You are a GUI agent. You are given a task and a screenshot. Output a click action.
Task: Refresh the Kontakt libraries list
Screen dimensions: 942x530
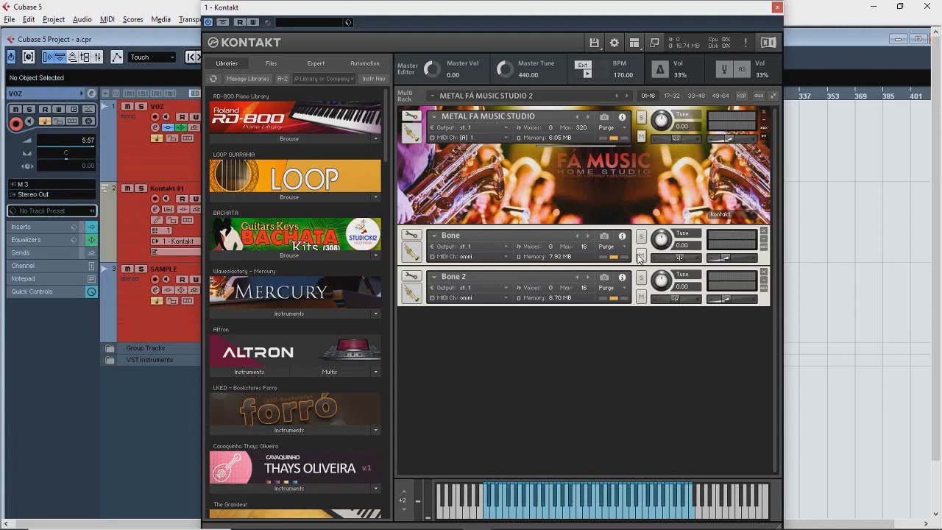[x=213, y=79]
